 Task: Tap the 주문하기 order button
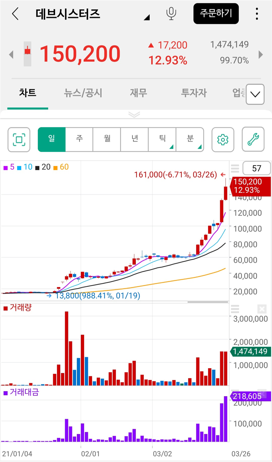coord(216,14)
